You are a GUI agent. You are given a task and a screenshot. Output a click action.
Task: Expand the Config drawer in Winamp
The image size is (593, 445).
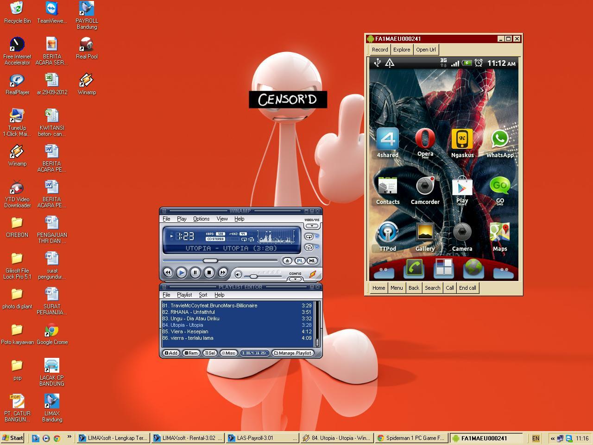[295, 279]
